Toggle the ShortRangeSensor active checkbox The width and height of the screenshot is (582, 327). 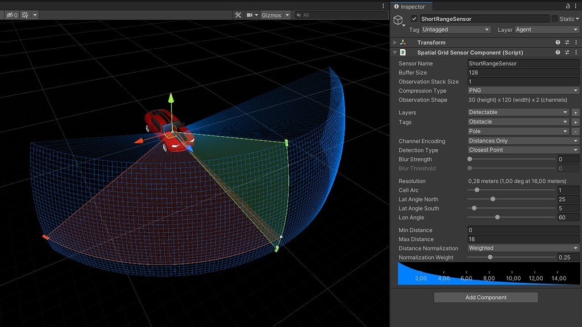tap(414, 19)
